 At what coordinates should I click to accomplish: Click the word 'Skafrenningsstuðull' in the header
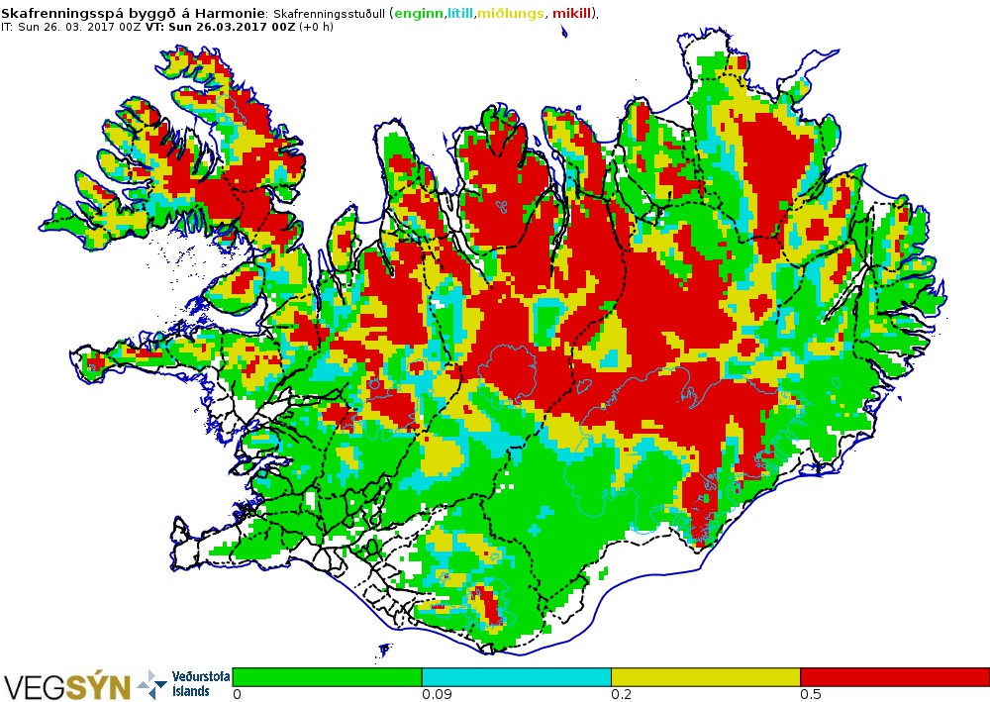329,14
